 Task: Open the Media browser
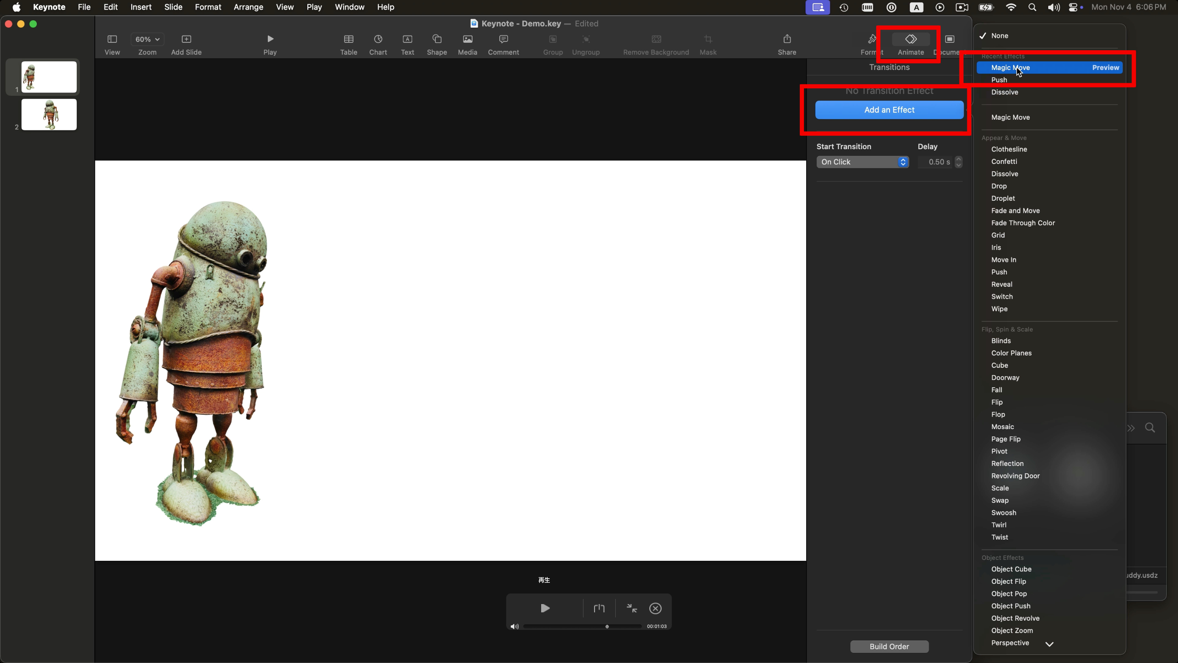coord(467,44)
